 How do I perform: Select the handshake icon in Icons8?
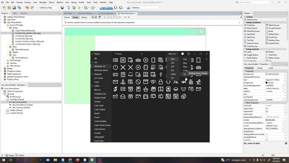153,81
